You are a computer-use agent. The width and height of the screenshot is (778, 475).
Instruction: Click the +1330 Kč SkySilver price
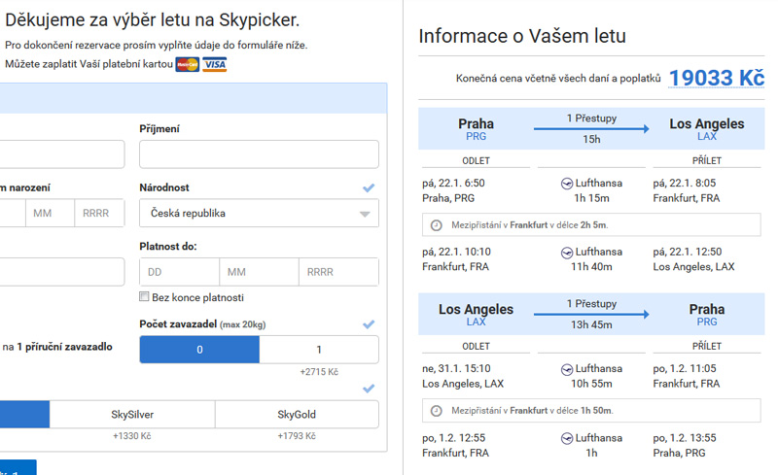point(132,436)
